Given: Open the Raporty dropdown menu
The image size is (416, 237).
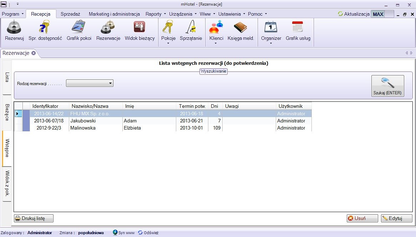Looking at the screenshot, I should pos(156,14).
